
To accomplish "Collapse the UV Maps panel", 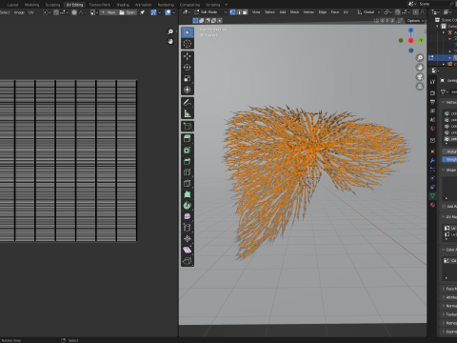I will click(444, 217).
